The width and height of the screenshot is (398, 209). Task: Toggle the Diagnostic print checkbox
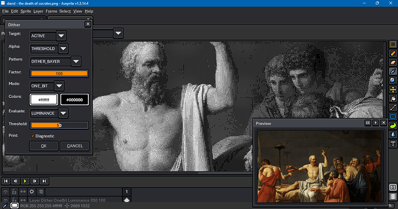coord(33,136)
